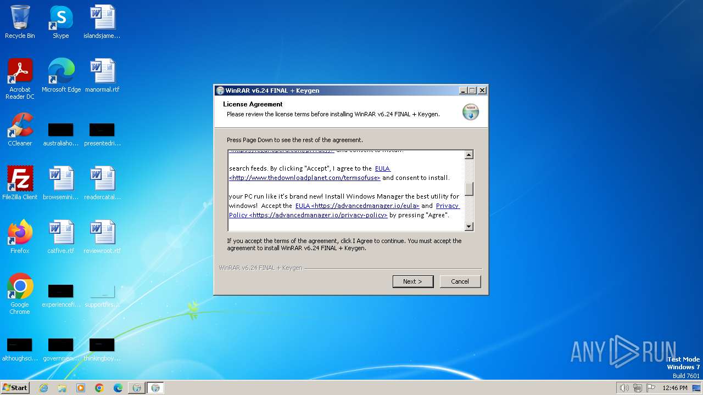Click the installer icon in title bar
The width and height of the screenshot is (703, 395).
click(220, 91)
